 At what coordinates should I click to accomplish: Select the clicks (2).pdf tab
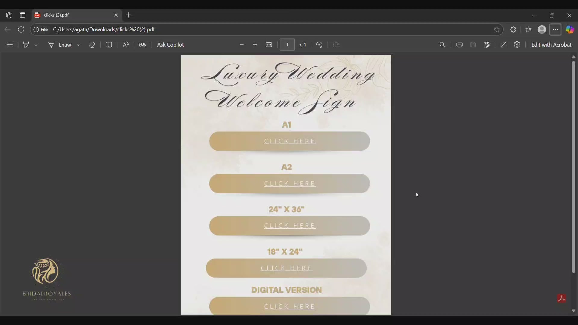[x=72, y=15]
